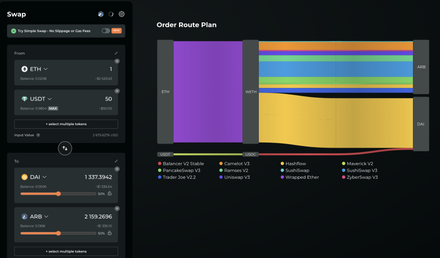Click the USDT amount field showing 50
Viewport: 440px width, 258px height.
tap(108, 99)
